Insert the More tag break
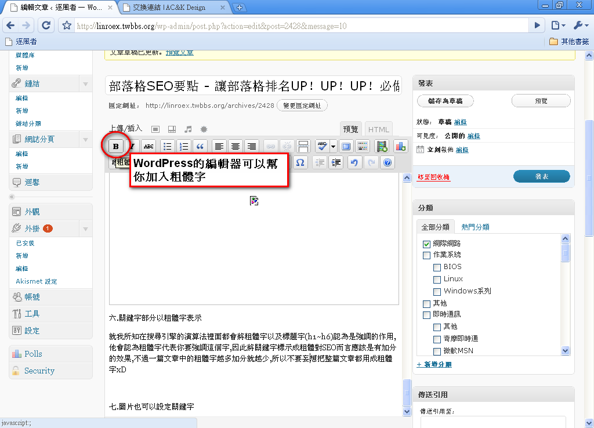Image resolution: width=594 pixels, height=428 pixels. (x=303, y=146)
